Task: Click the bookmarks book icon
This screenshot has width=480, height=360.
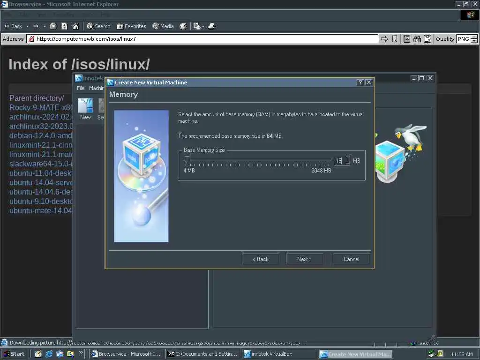Action: click(x=406, y=39)
